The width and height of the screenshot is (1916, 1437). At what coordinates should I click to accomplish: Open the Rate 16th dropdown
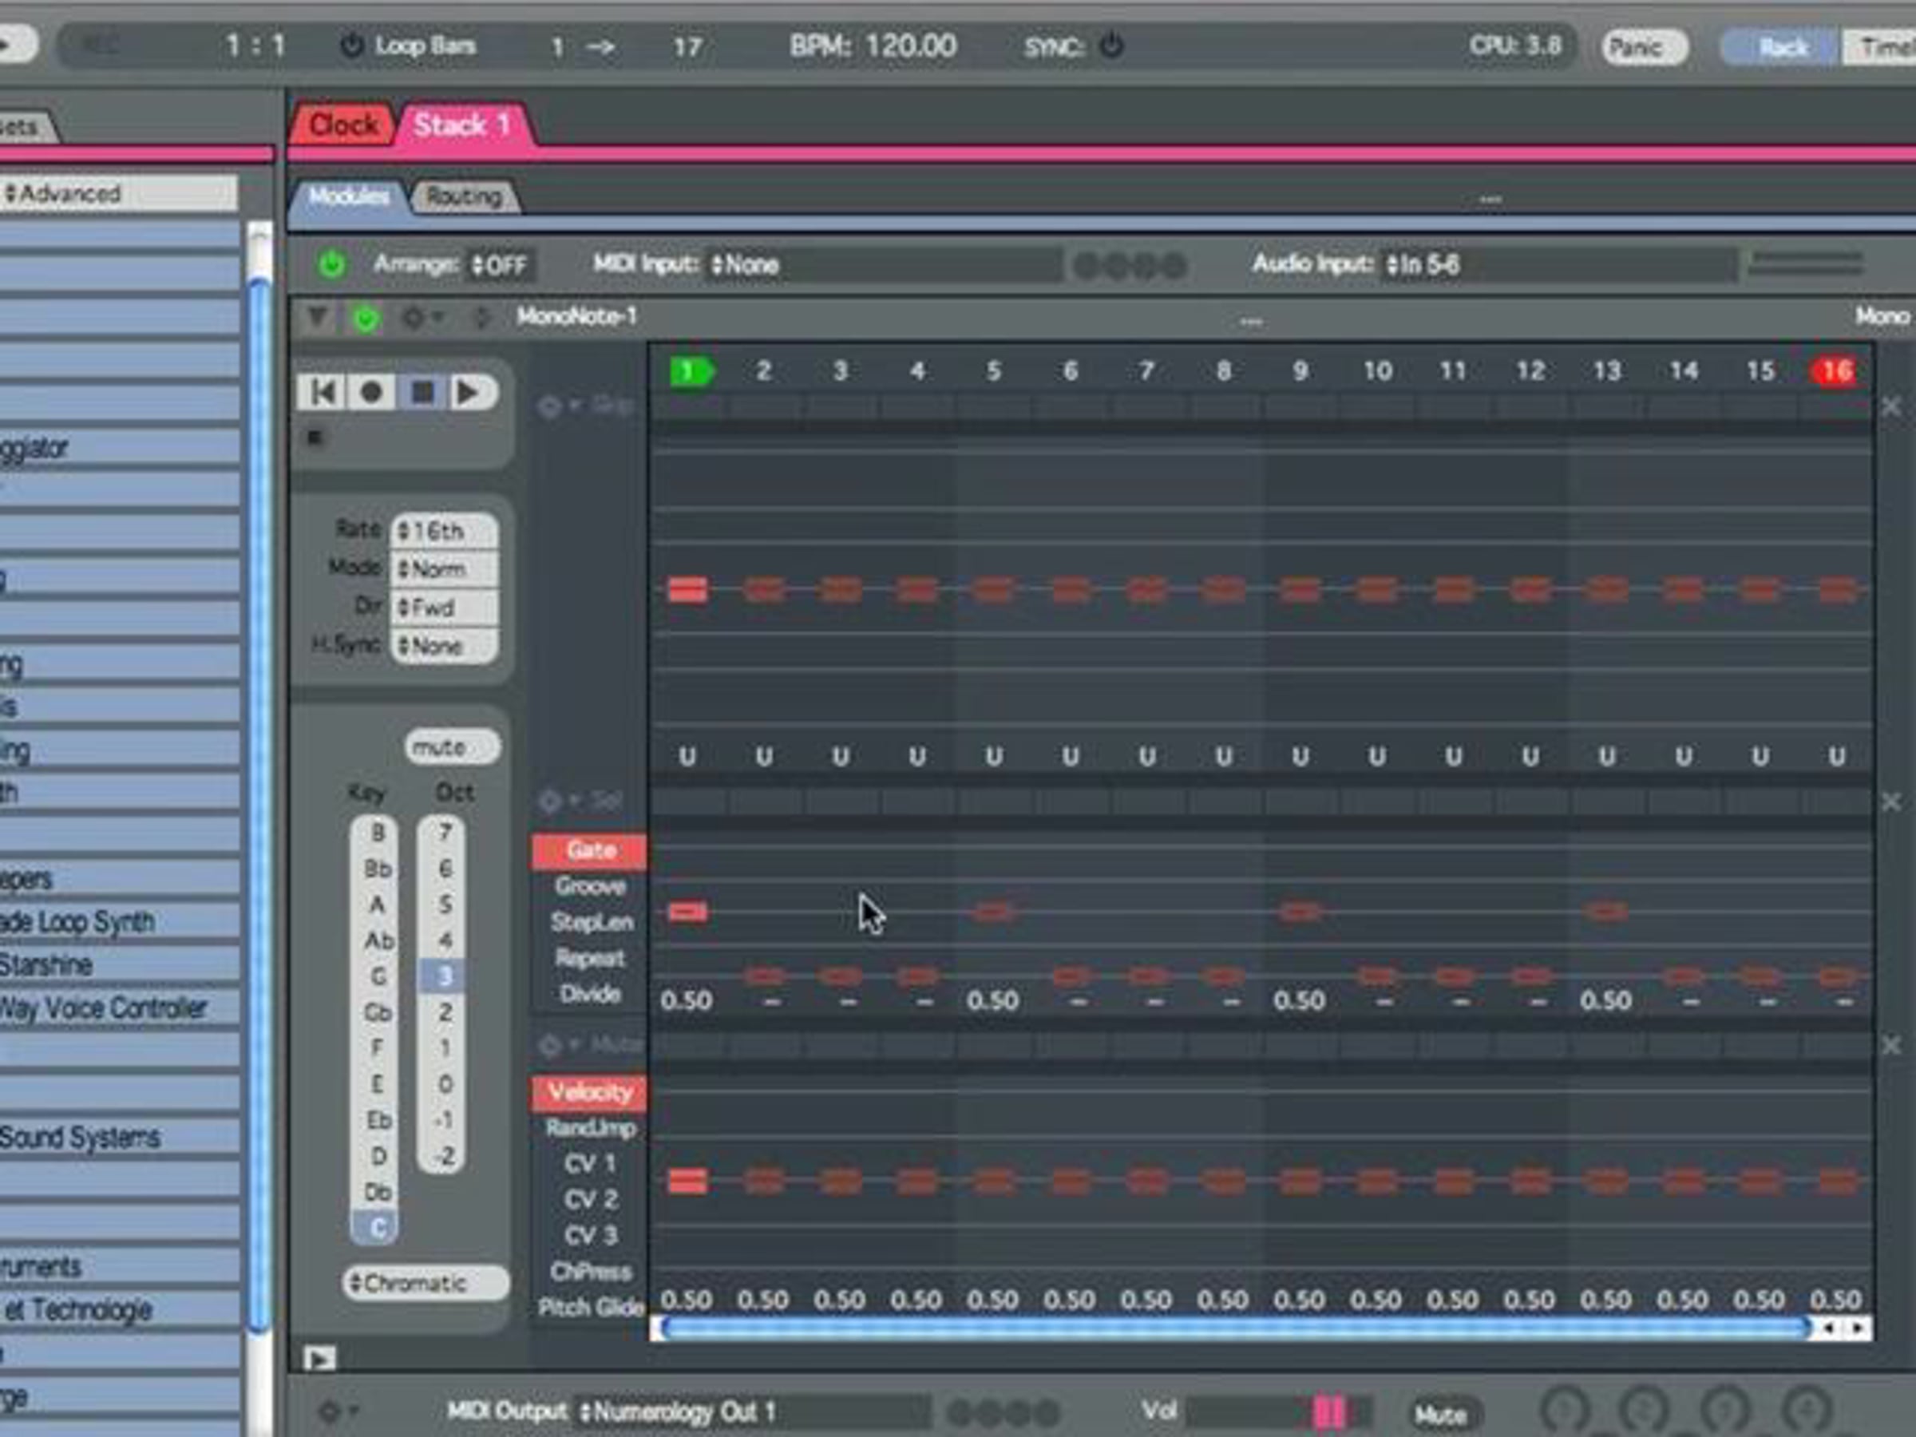tap(444, 530)
